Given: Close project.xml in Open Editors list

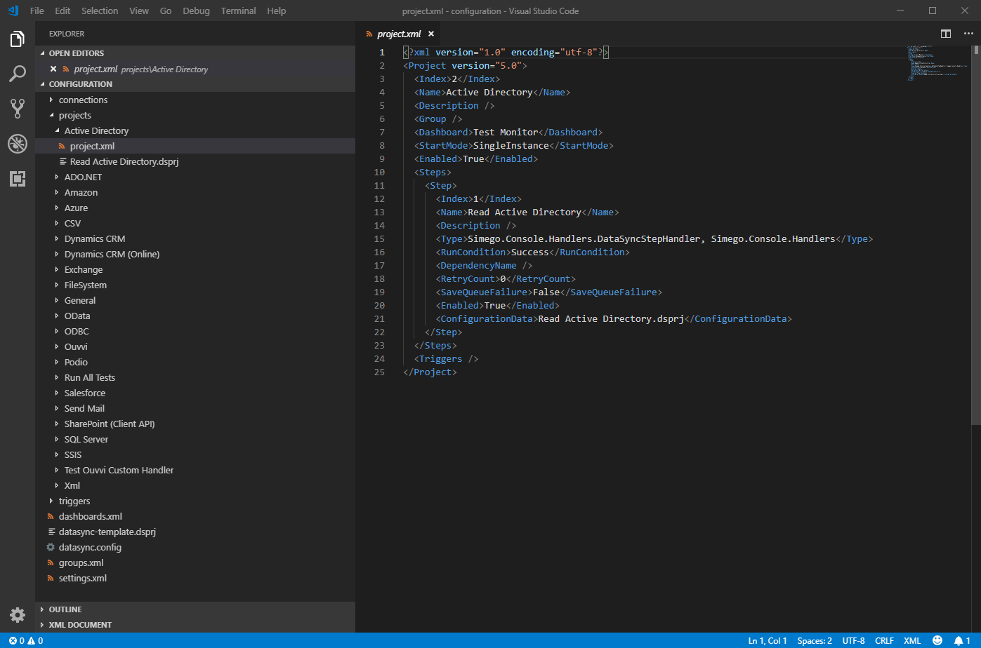Looking at the screenshot, I should [x=53, y=69].
